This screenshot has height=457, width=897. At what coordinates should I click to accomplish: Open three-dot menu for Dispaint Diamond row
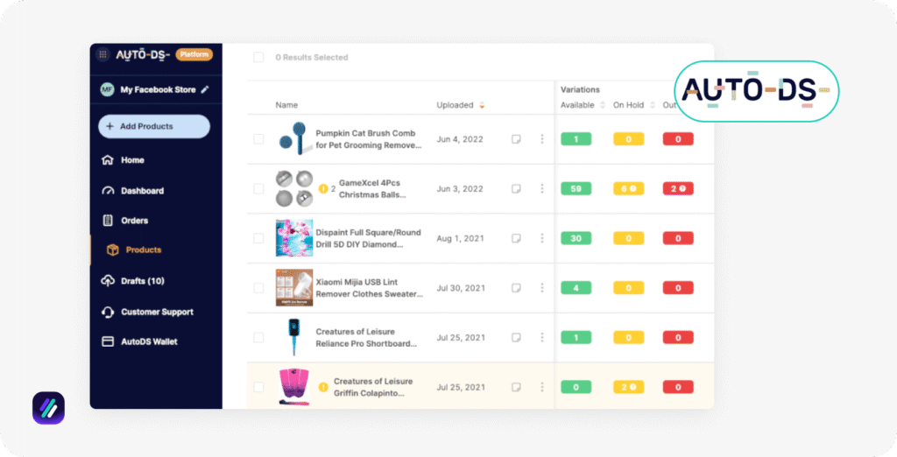click(x=542, y=238)
